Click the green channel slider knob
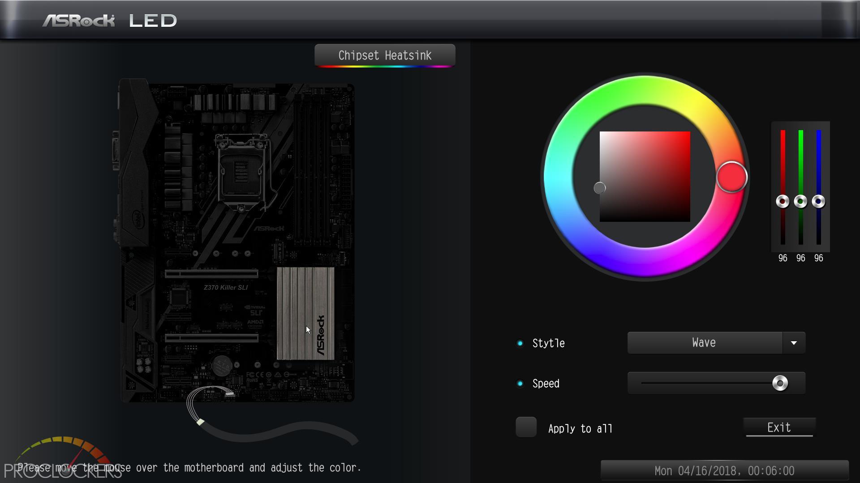 (800, 202)
